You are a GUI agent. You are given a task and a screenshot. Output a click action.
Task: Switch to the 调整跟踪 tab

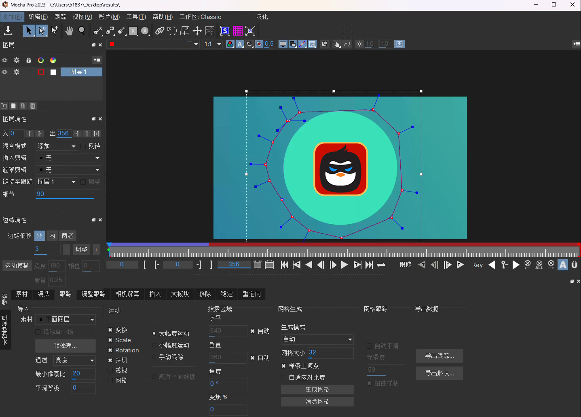coord(93,294)
